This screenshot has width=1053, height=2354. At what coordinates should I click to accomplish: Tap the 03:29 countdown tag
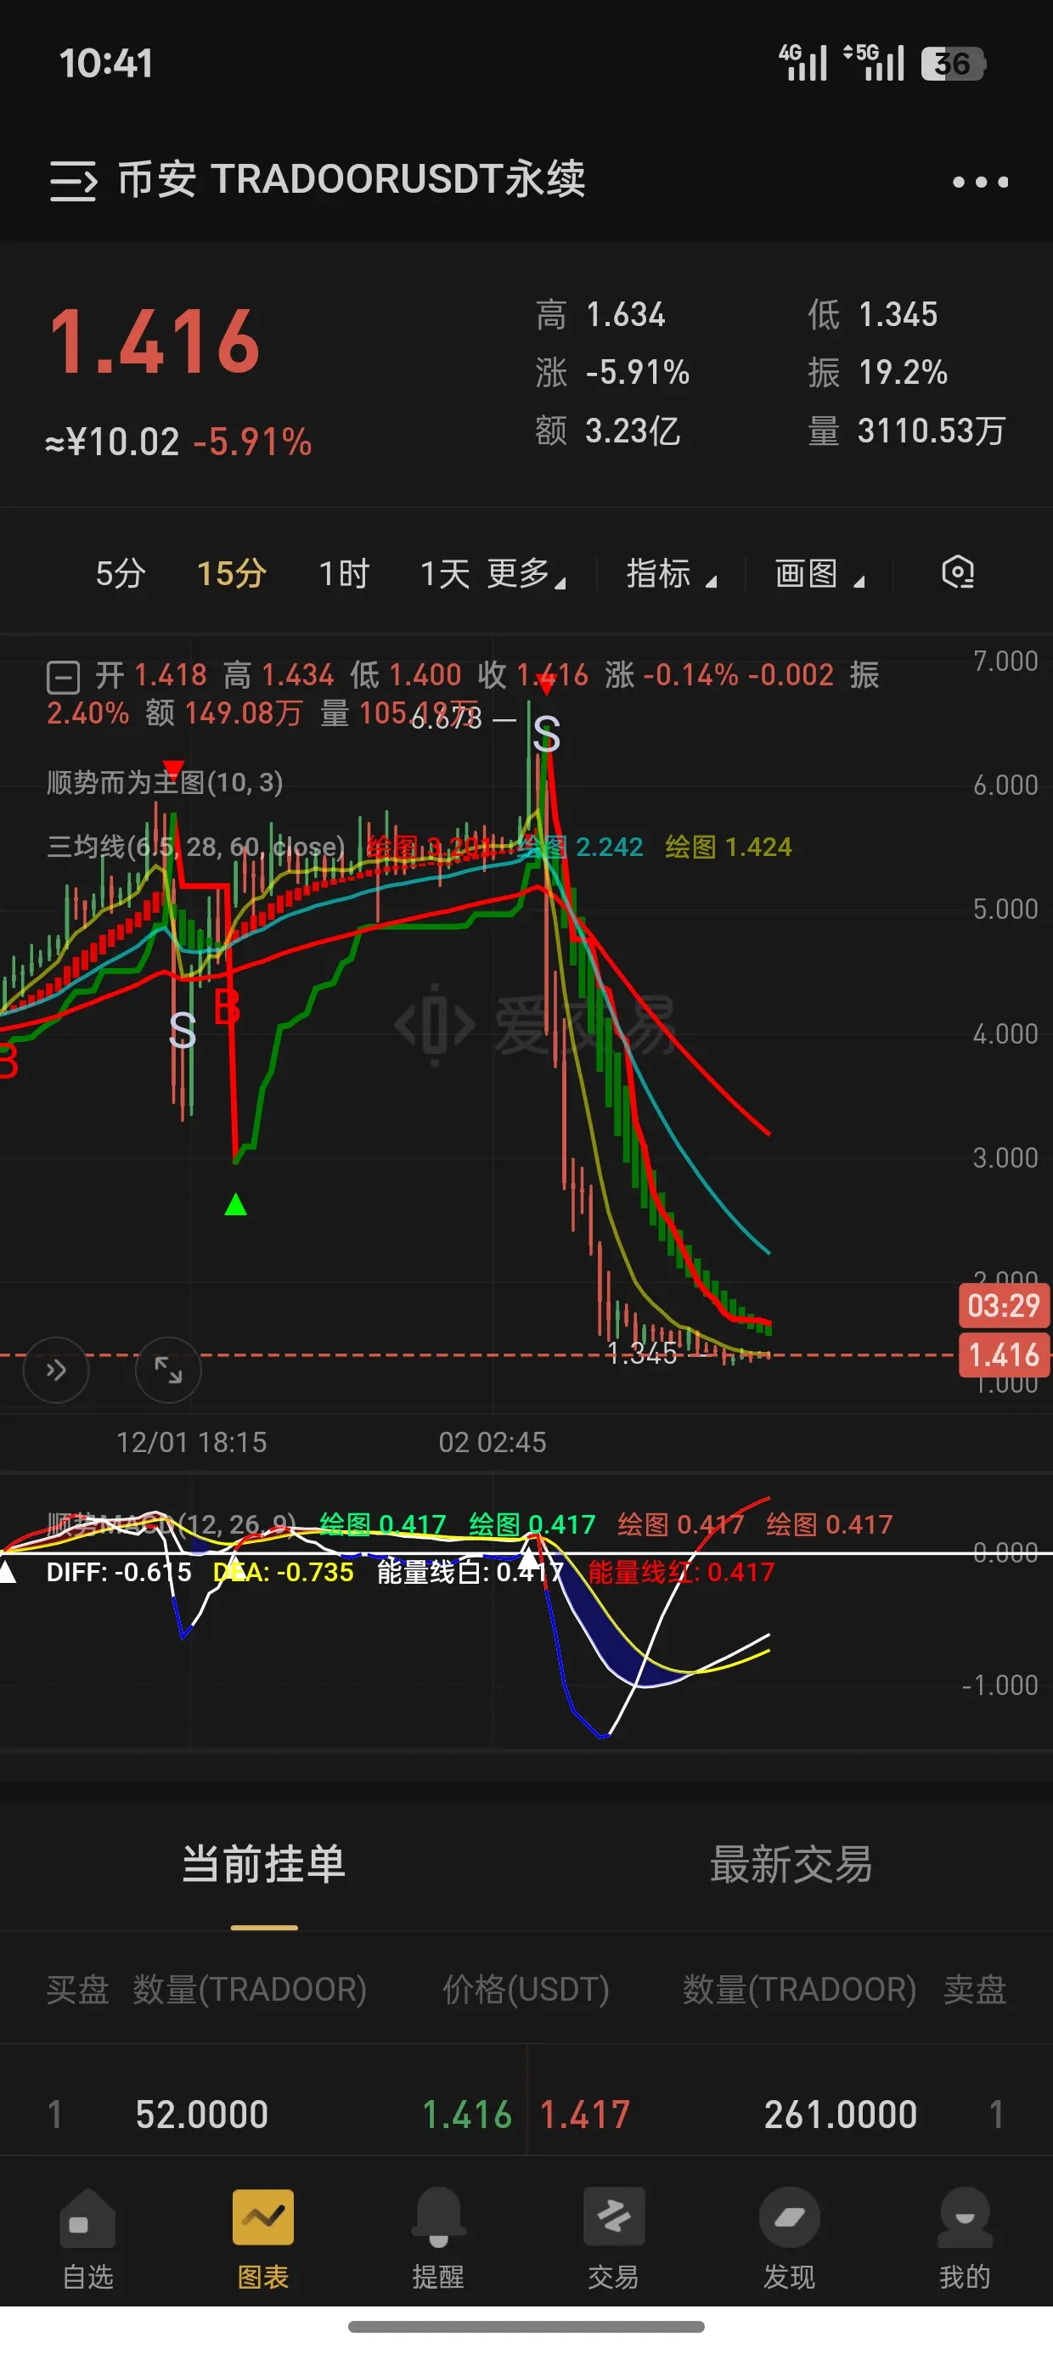point(1004,1306)
